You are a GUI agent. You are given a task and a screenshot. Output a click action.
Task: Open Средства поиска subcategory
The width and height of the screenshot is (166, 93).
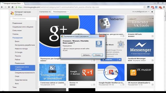pos(21,80)
